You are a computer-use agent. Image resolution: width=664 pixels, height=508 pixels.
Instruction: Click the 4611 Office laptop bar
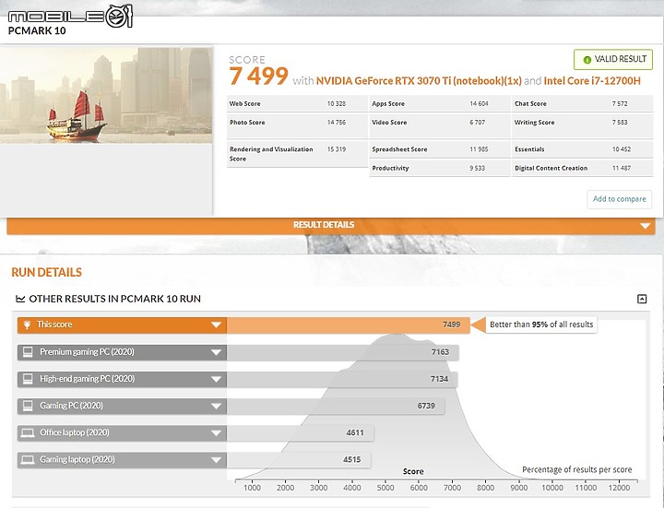[x=301, y=433]
